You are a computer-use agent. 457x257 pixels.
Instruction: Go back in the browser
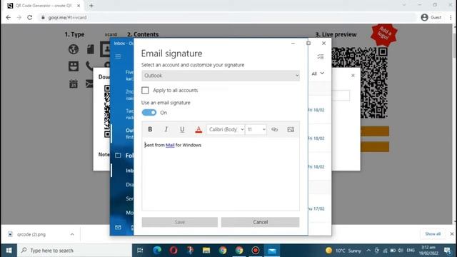8,17
